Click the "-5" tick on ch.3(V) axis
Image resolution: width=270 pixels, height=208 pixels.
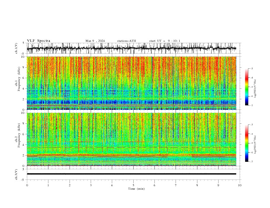click(23, 180)
